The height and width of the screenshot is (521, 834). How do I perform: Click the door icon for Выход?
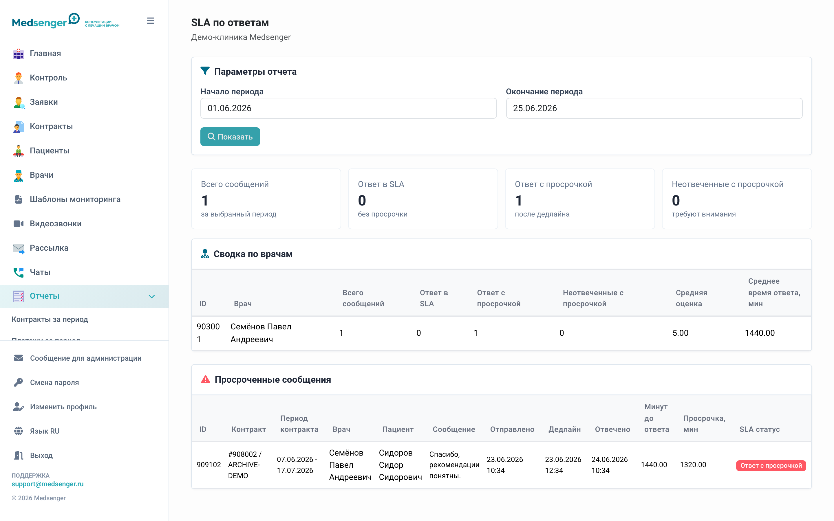19,455
